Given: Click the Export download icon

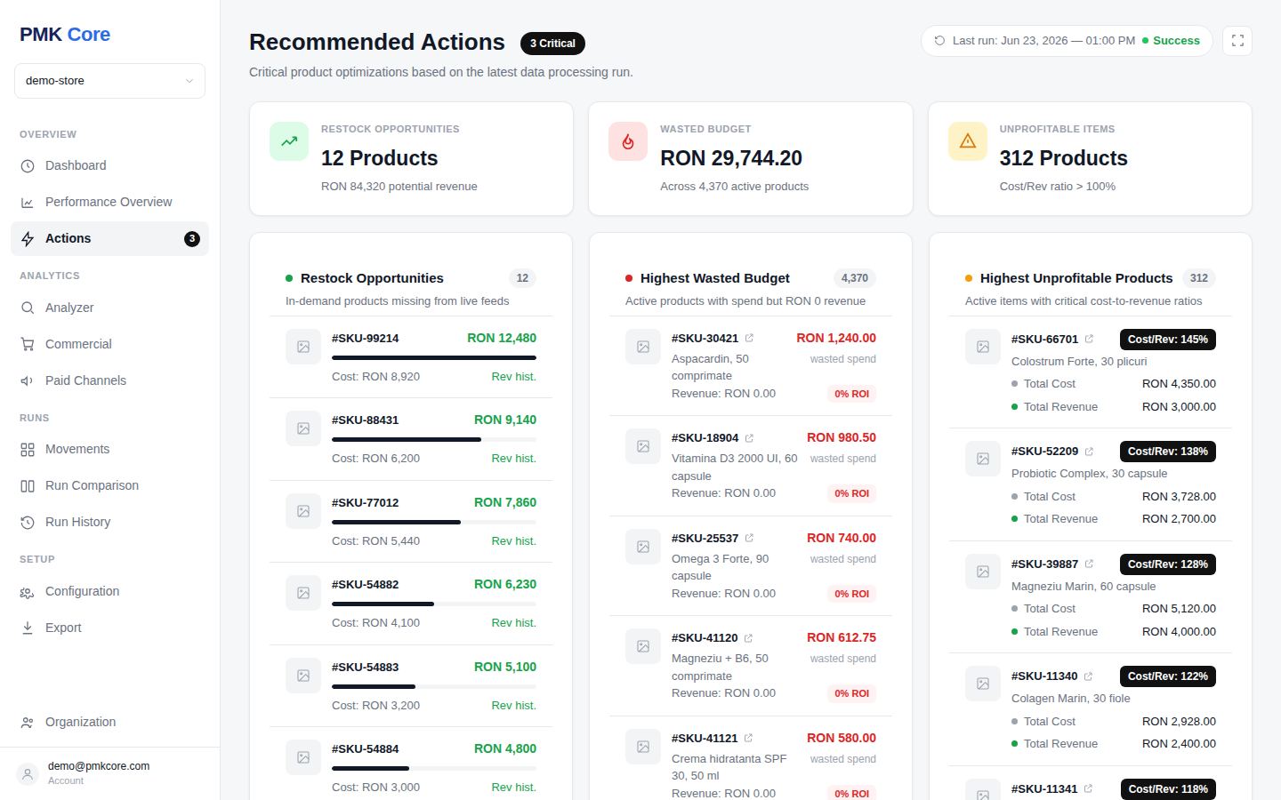Looking at the screenshot, I should click(x=28, y=628).
